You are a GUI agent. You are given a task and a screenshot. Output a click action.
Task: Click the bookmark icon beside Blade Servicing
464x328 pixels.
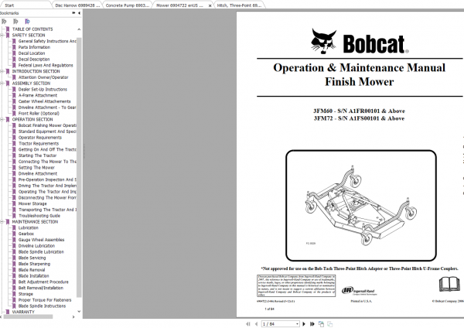14,258
